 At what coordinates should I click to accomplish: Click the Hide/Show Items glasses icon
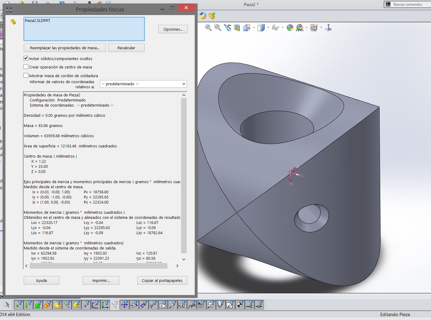[275, 28]
